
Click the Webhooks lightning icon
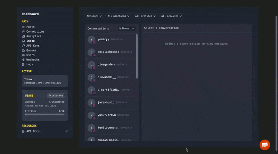pyautogui.click(x=23, y=60)
